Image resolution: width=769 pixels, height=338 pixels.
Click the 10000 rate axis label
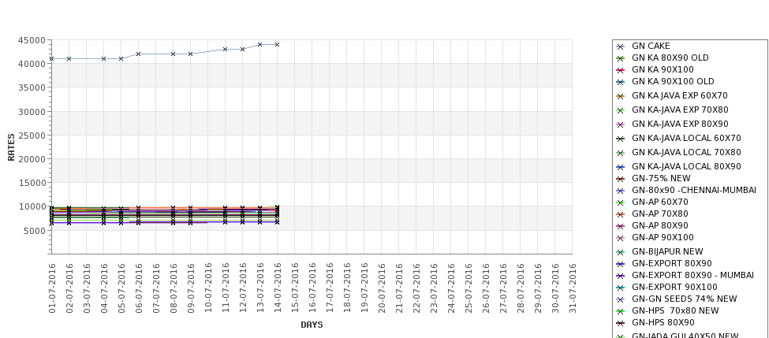pos(32,206)
